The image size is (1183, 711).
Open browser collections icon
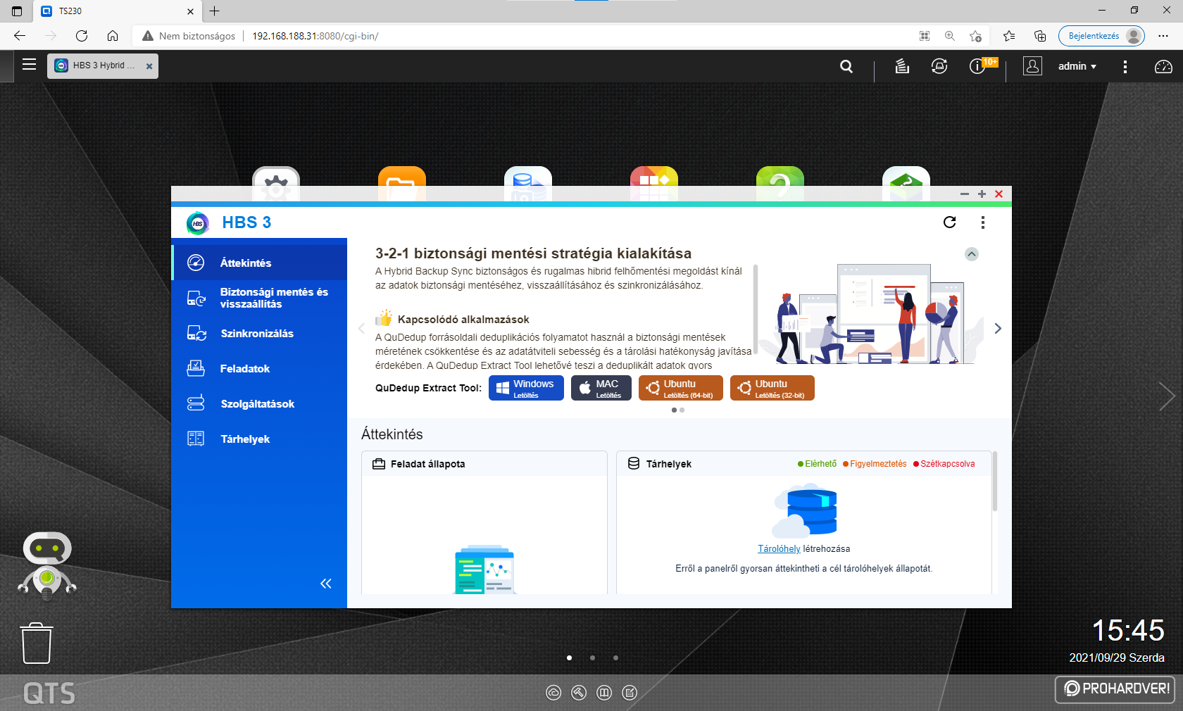pos(1040,36)
